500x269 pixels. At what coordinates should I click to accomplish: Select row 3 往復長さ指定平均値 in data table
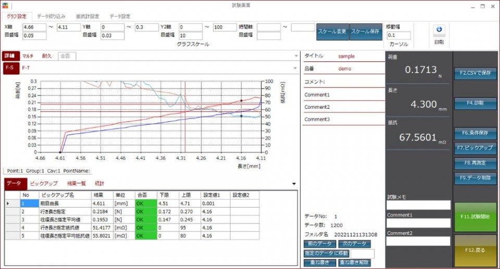tap(65, 220)
